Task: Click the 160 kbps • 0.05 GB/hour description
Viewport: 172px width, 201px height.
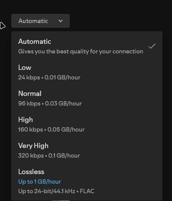Action: click(51, 130)
